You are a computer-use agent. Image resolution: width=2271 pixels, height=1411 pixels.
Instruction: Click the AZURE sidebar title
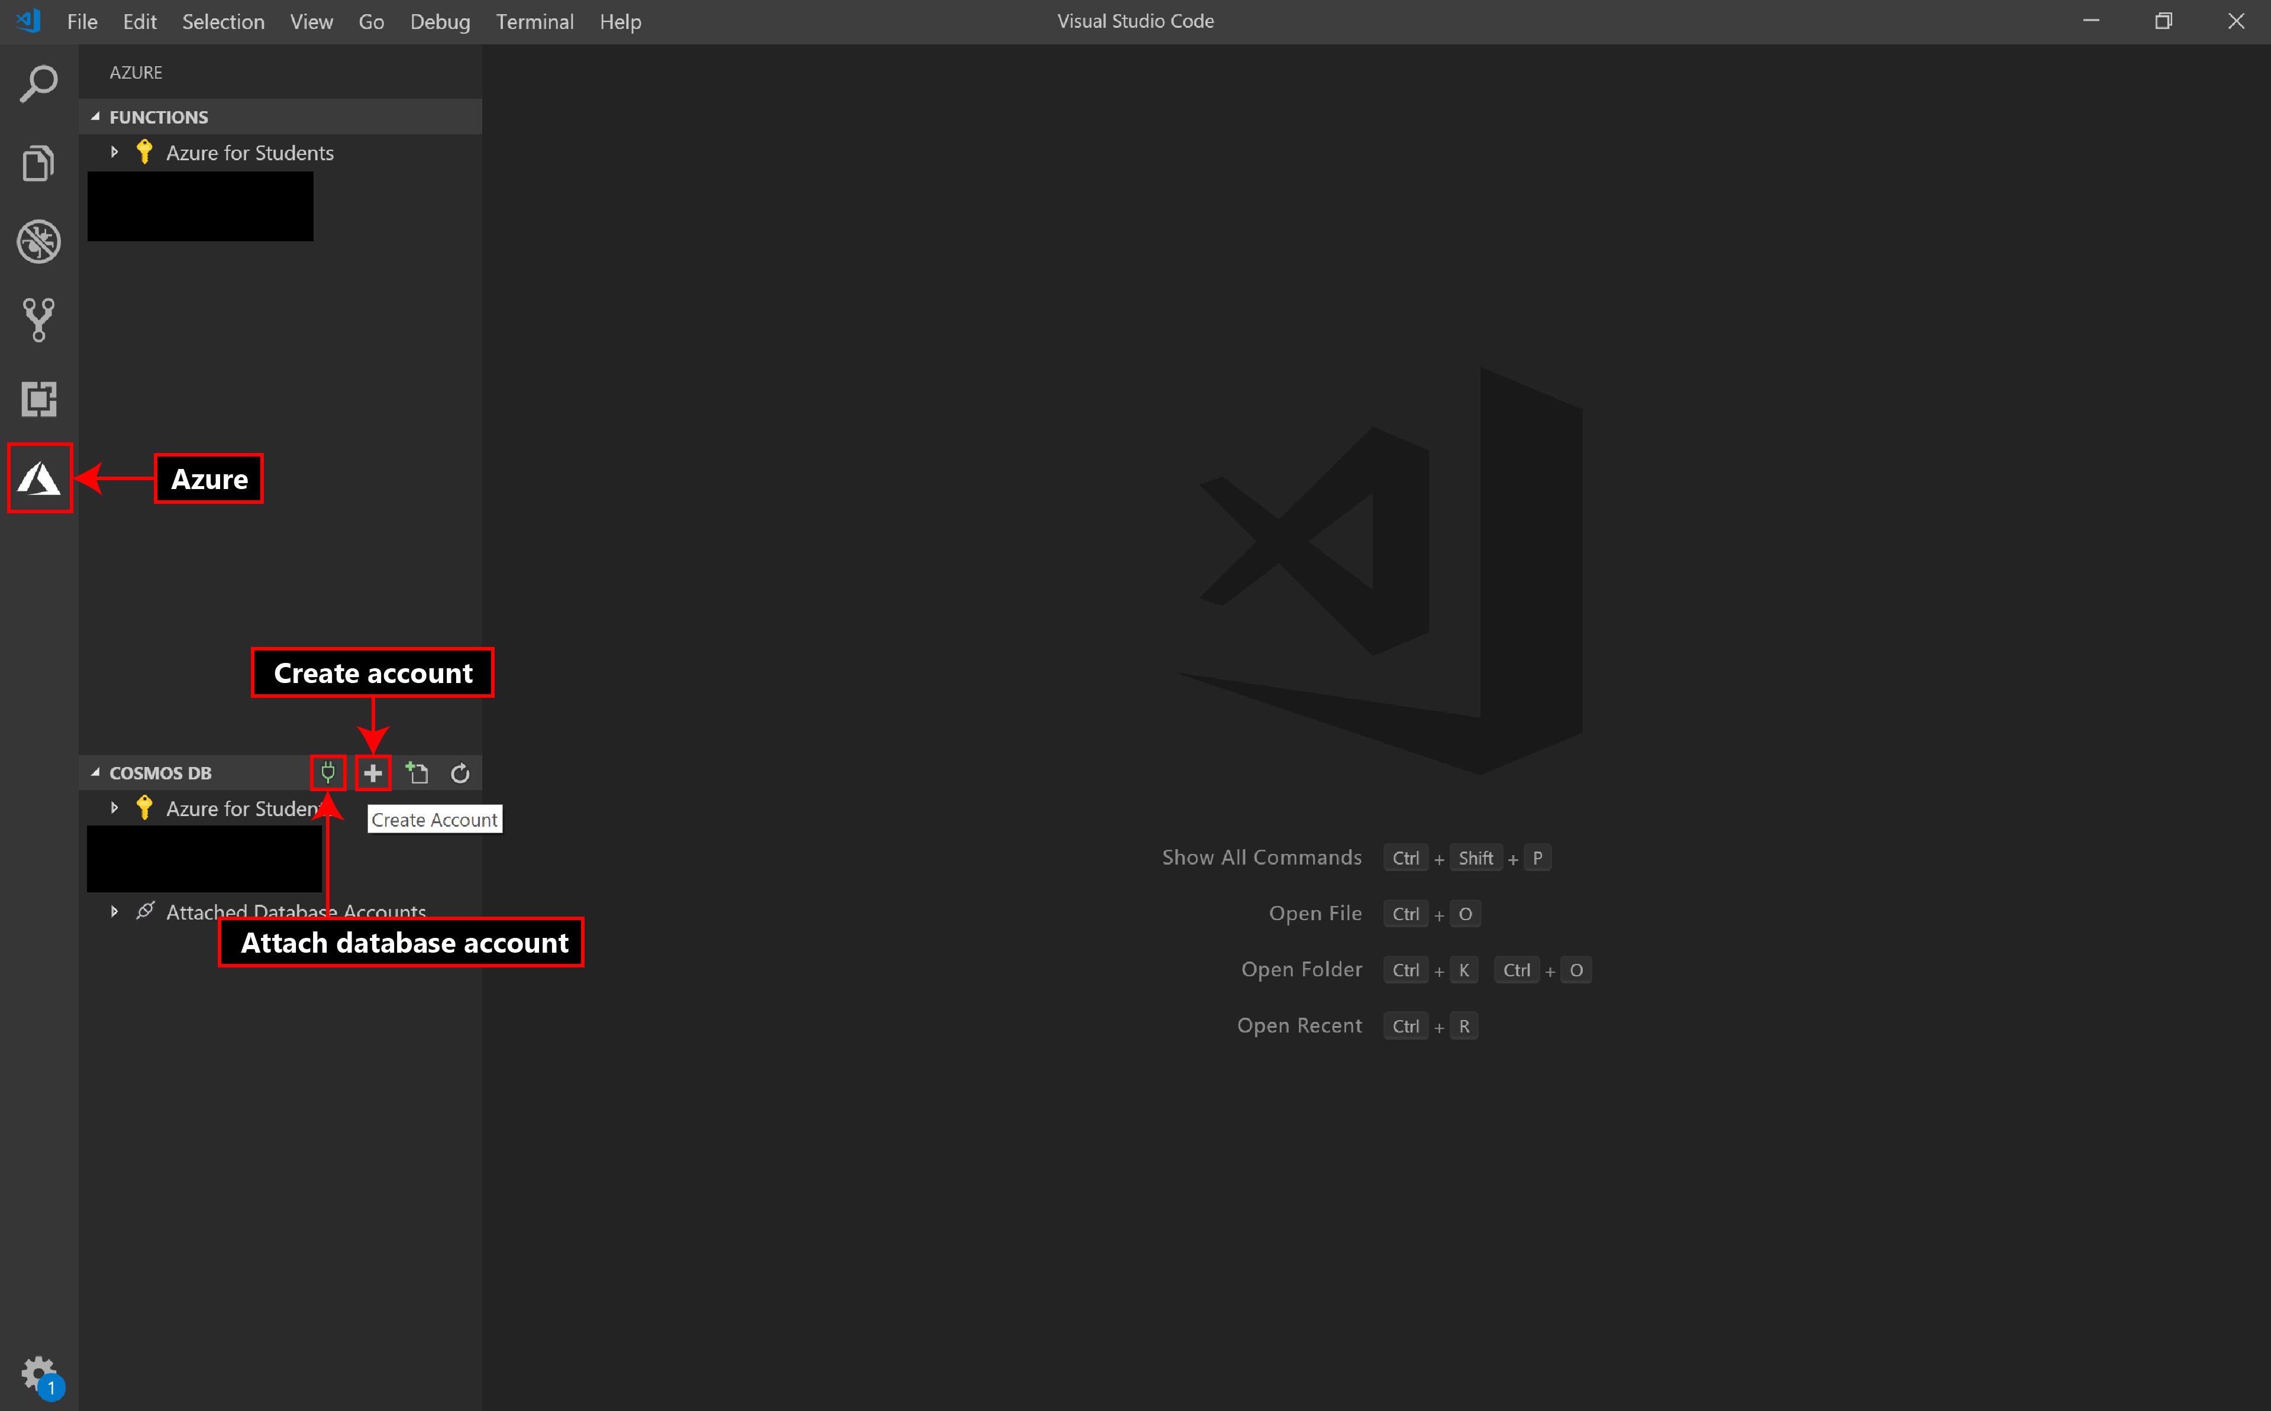pyautogui.click(x=136, y=72)
